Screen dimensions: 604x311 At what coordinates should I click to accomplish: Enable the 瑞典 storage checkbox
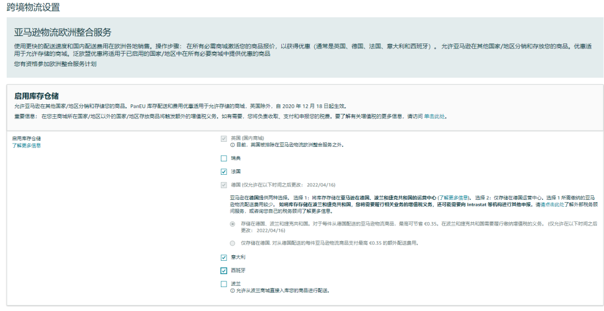[x=224, y=159]
